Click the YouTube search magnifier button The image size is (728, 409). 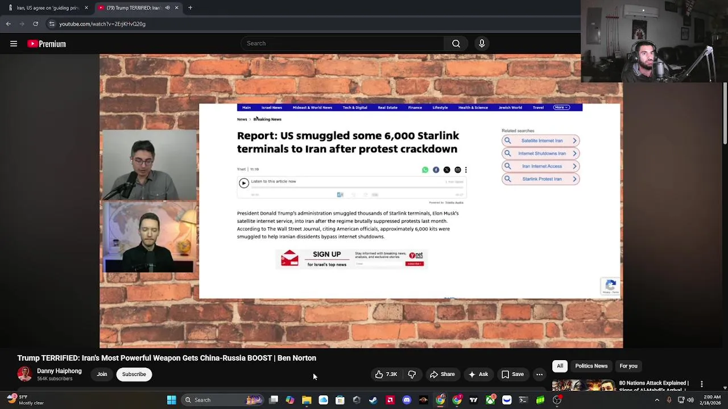pyautogui.click(x=456, y=44)
